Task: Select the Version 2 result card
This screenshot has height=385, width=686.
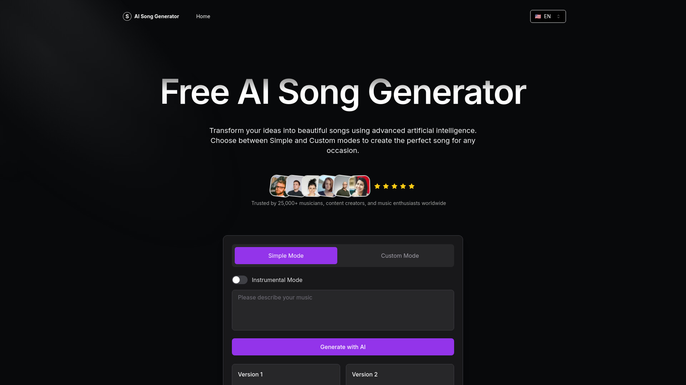Action: click(399, 374)
